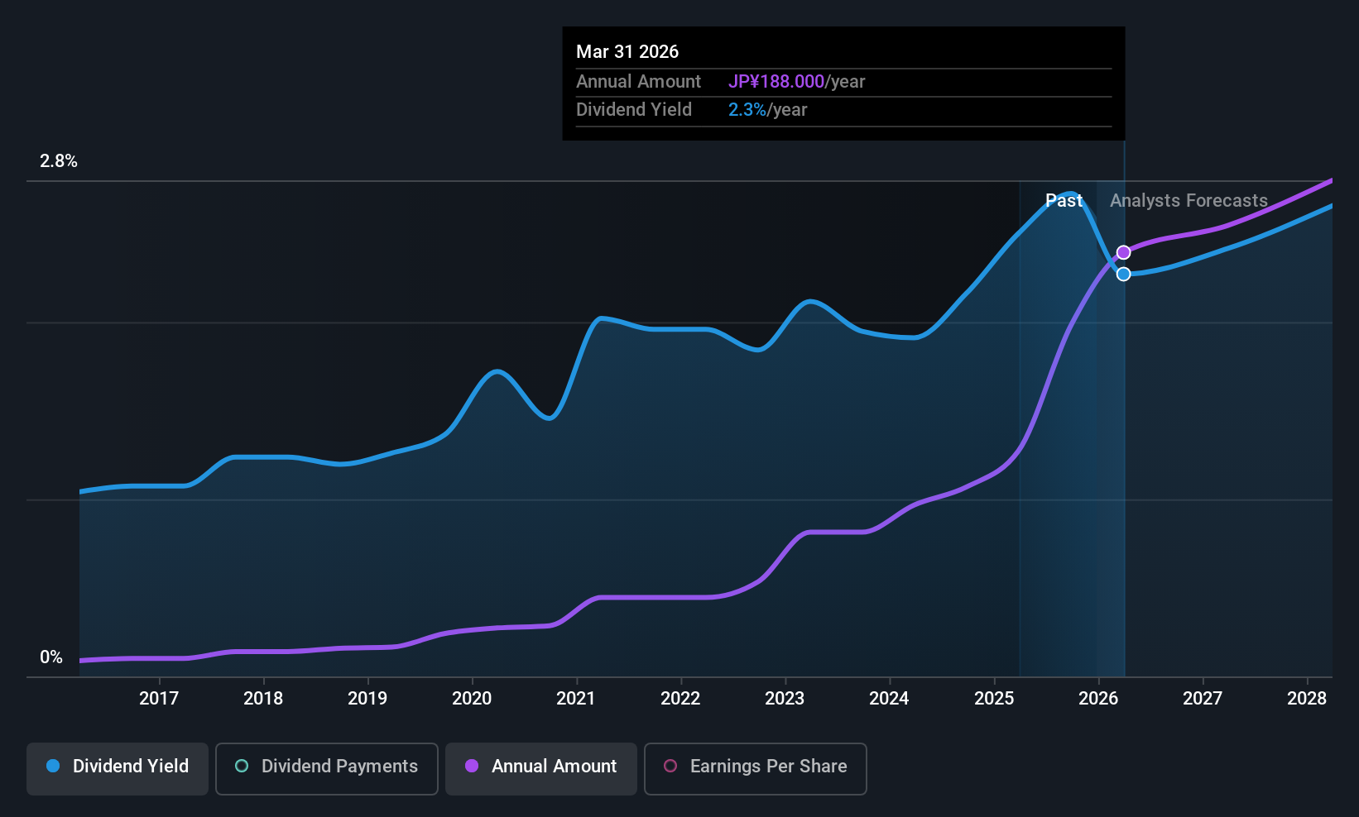Viewport: 1359px width, 817px height.
Task: Click the 0% y-axis label
Action: [x=51, y=657]
